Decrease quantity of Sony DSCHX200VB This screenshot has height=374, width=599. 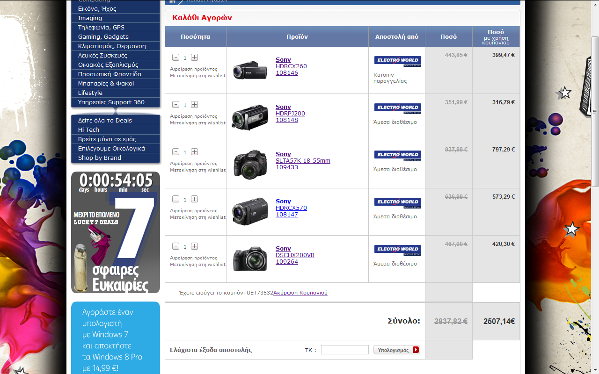(x=175, y=246)
